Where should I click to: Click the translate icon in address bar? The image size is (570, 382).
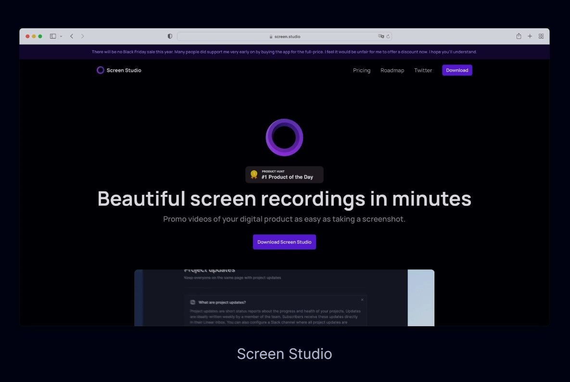(x=381, y=36)
